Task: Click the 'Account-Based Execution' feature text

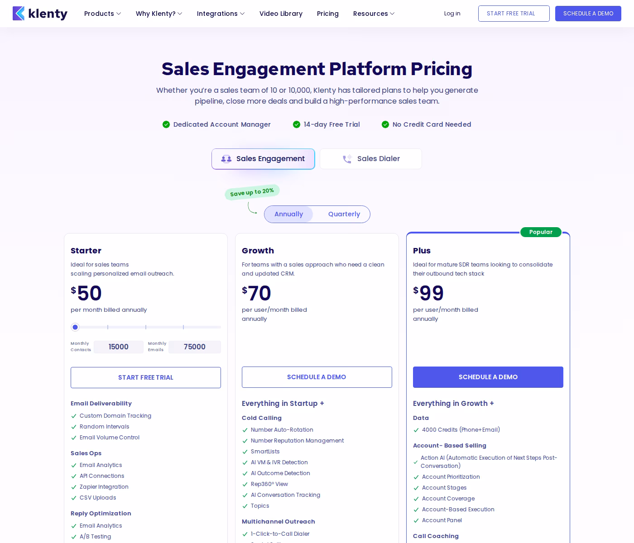Action: click(458, 510)
